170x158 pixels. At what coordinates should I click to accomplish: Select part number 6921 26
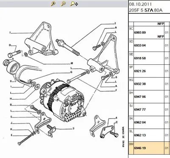140,71
